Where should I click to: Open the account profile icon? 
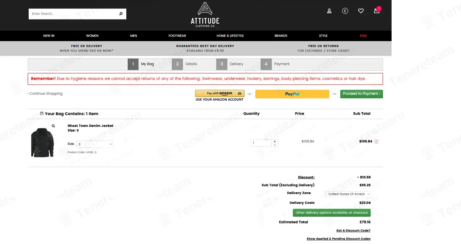[x=329, y=11]
